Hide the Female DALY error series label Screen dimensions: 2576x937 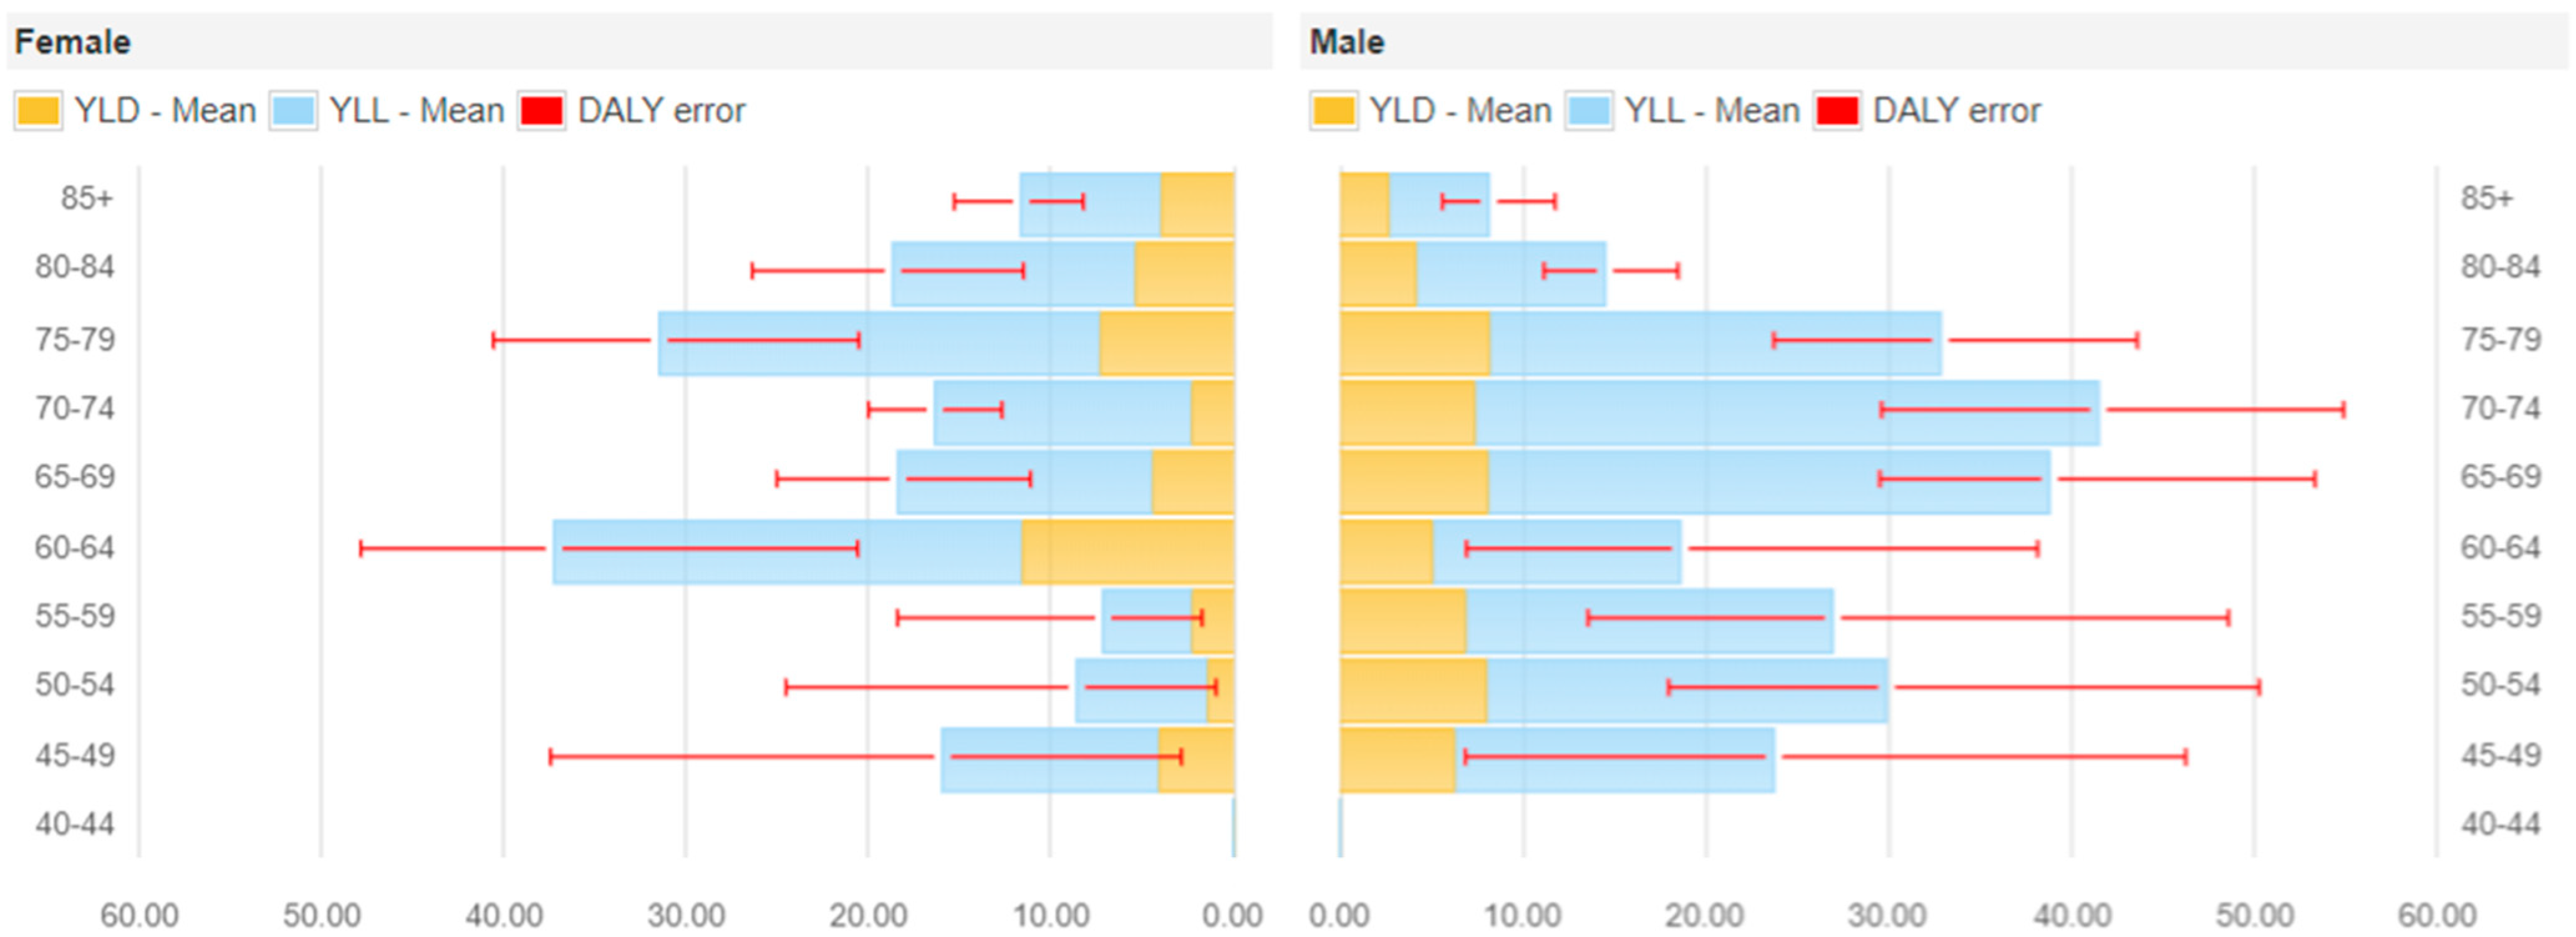tap(661, 110)
